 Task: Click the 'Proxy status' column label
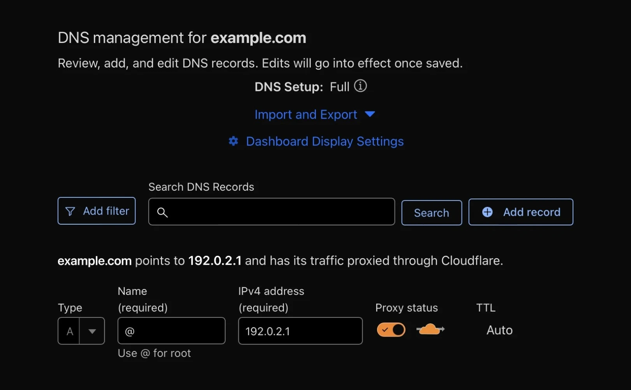[x=407, y=308]
